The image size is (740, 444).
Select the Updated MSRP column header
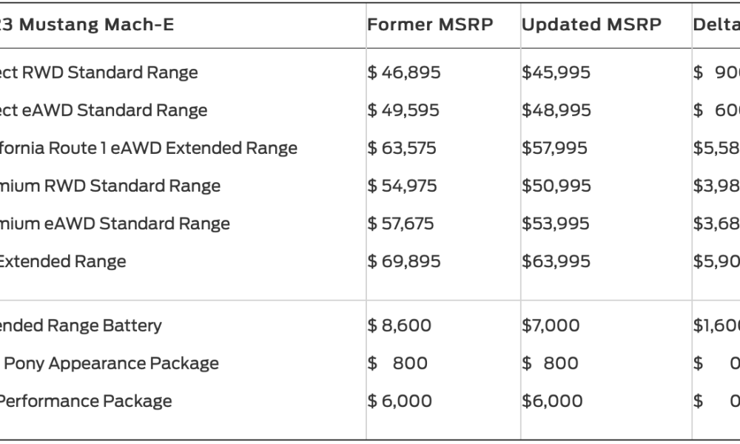(x=591, y=24)
